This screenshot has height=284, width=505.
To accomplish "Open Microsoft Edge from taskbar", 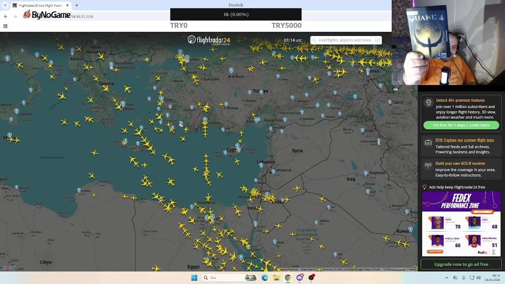I will pos(265,278).
